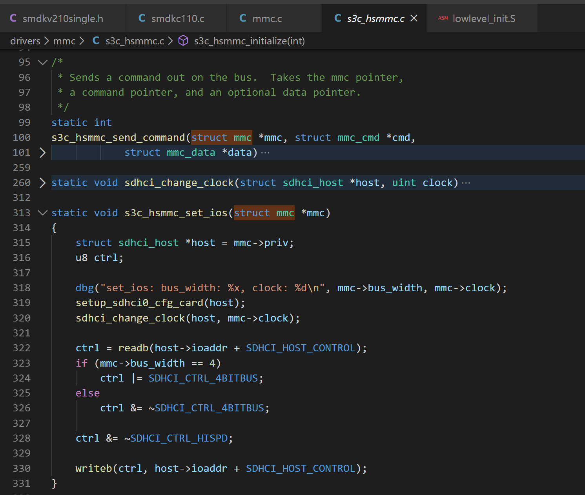Open the lowlevel_init.S tab
585x495 pixels.
click(x=484, y=18)
